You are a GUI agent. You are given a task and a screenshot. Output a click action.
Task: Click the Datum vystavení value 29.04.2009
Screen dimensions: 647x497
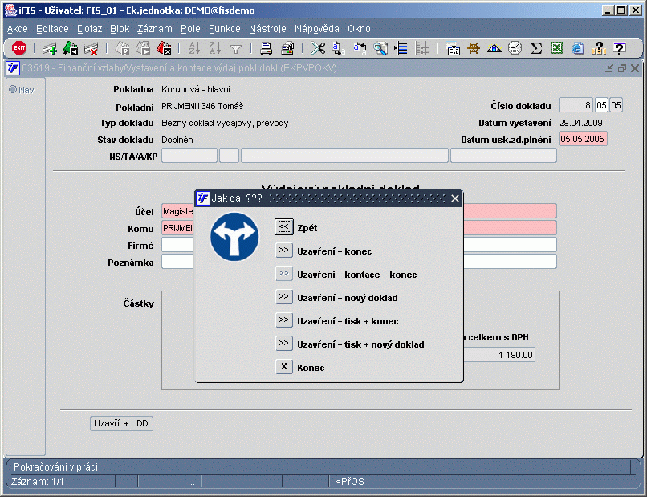coord(580,123)
